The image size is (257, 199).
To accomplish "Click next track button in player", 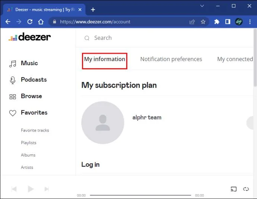I will [47, 189].
